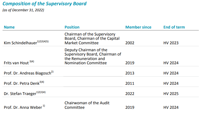Click the 'HV 2025' end of term
Viewport: 212px width, 114px height.
pyautogui.click(x=171, y=94)
